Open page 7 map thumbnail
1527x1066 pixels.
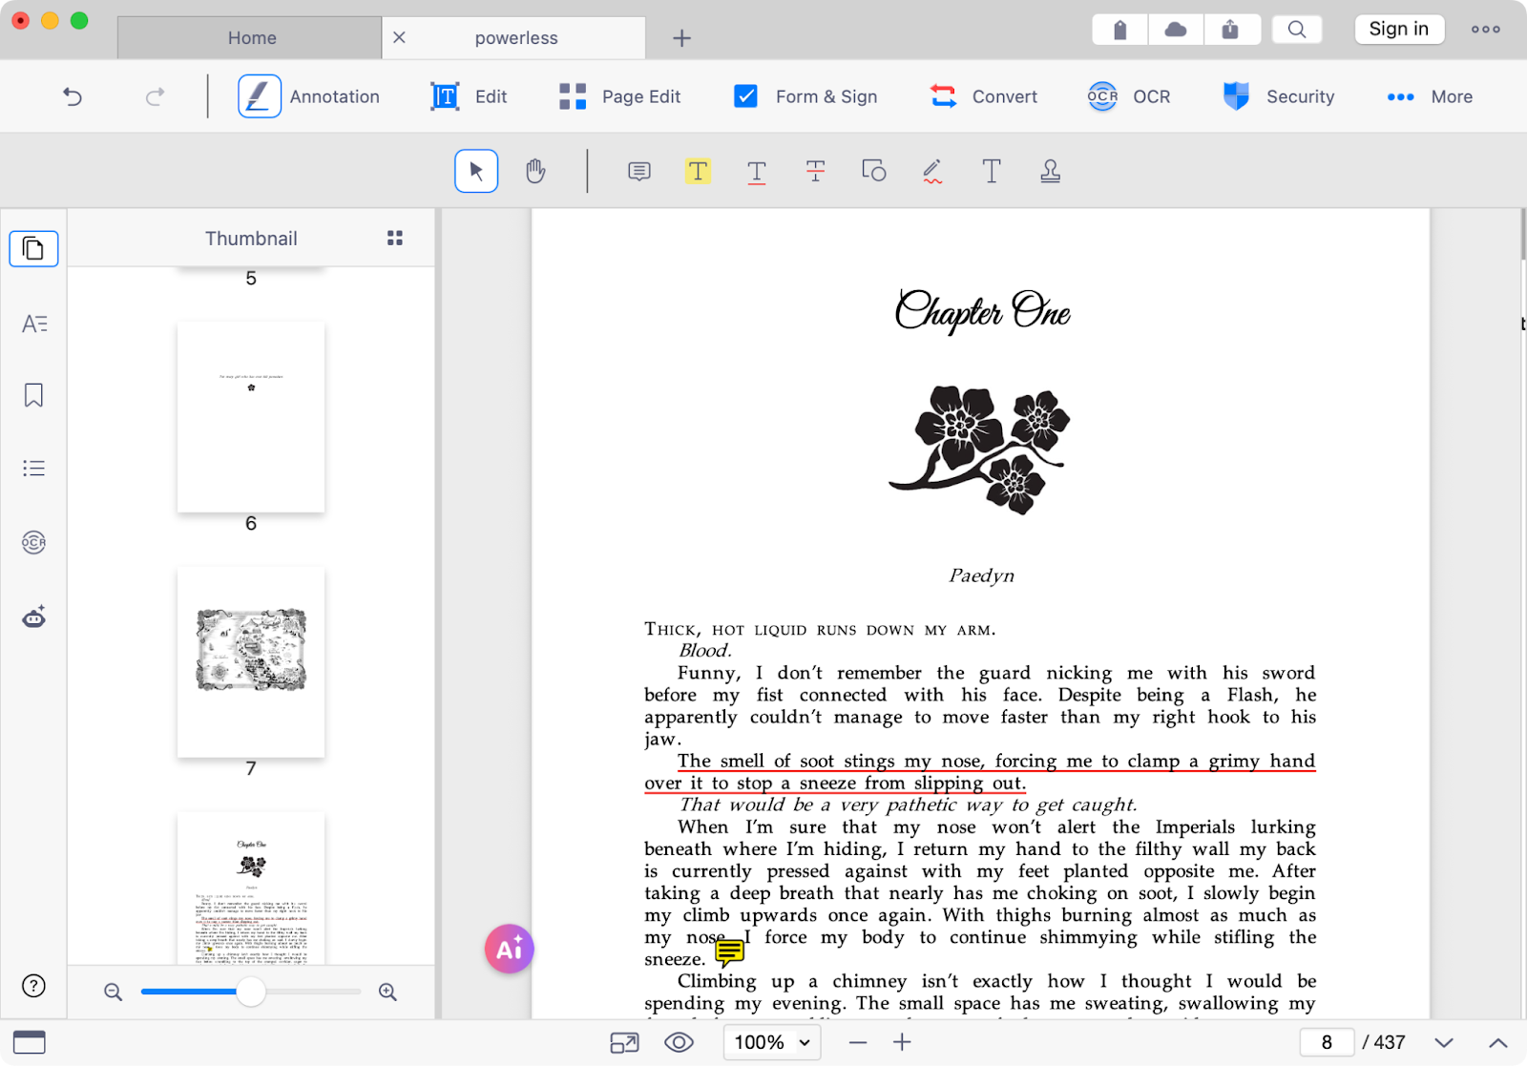pyautogui.click(x=251, y=662)
